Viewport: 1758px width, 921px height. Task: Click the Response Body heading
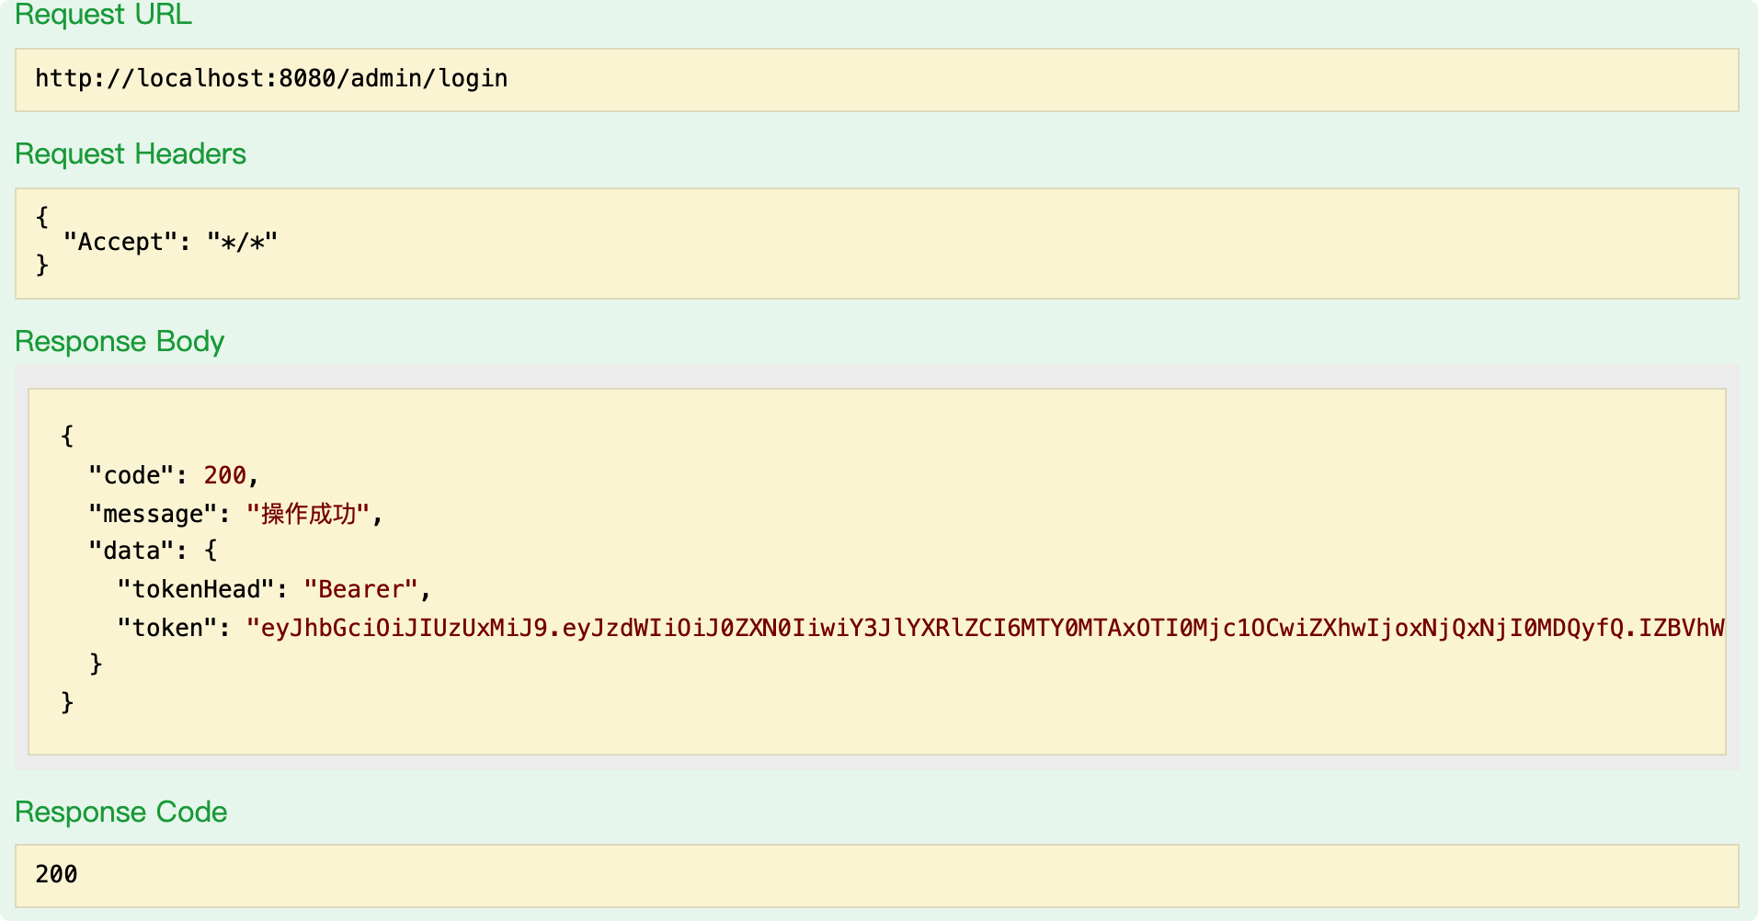(x=120, y=341)
